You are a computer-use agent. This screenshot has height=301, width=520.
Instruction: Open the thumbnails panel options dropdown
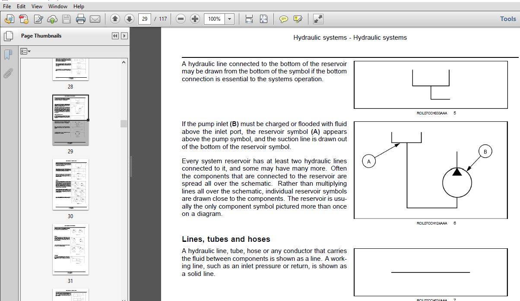[x=26, y=51]
